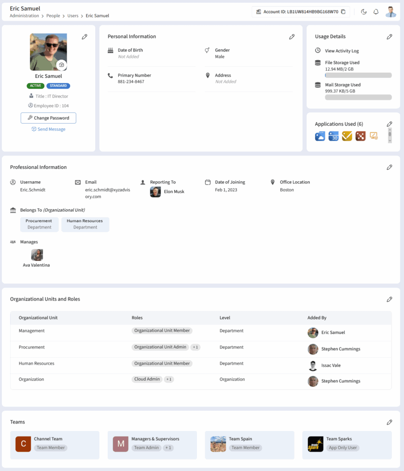Toggle dark mode with the moon icon

pos(364,12)
